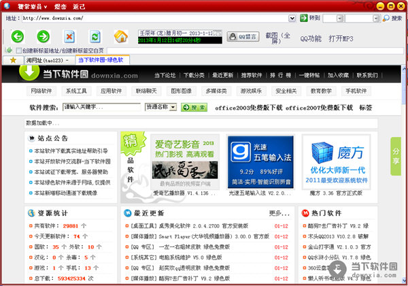Viewport: 408px width, 286px height.
Task: Open 当下论坛 in site navigation
Action: 165,76
